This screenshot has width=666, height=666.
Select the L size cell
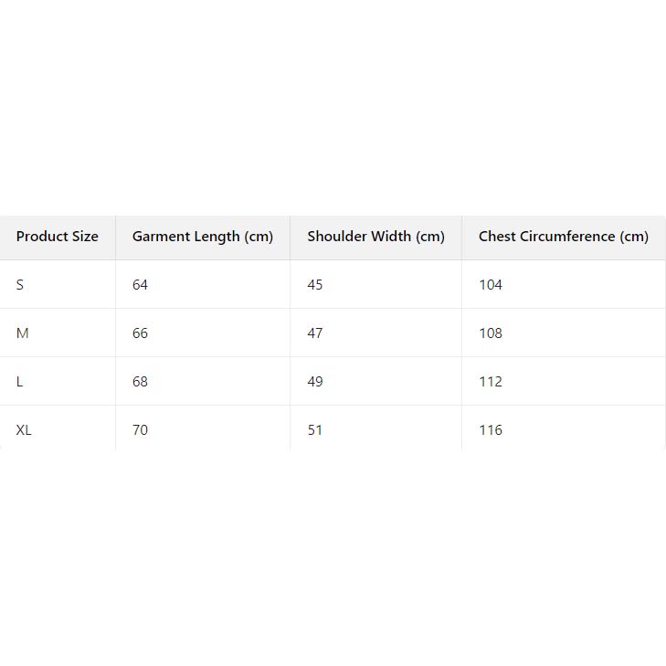coord(20,382)
